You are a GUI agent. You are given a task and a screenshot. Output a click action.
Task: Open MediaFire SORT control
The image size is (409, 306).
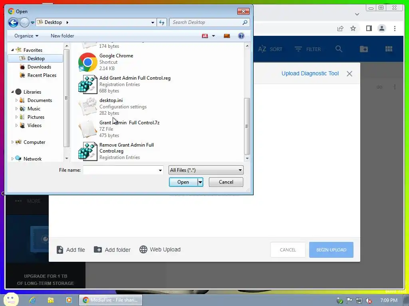point(270,49)
